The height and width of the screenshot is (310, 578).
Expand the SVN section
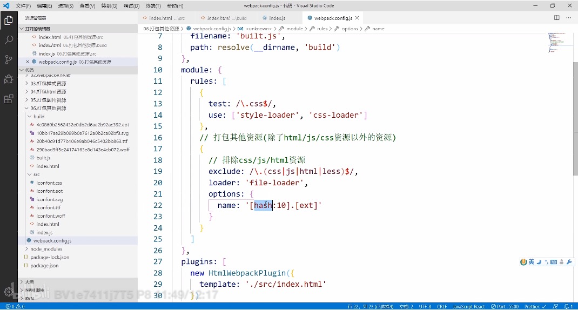(30, 298)
